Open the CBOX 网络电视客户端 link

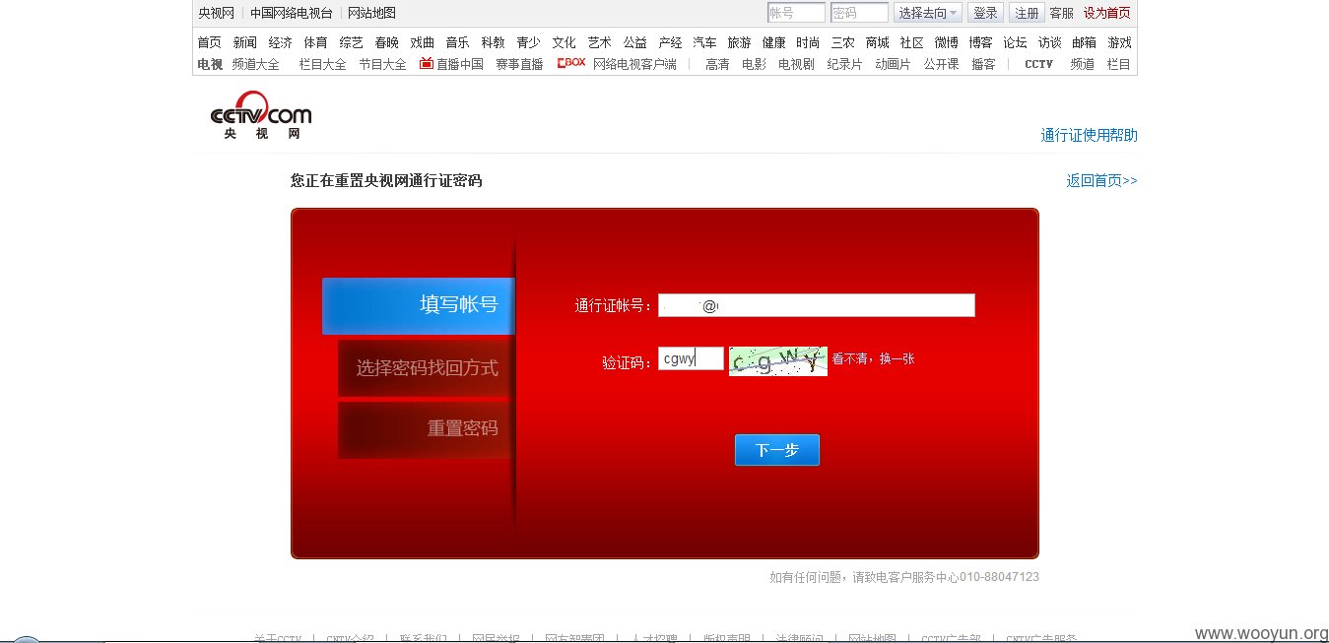[617, 64]
